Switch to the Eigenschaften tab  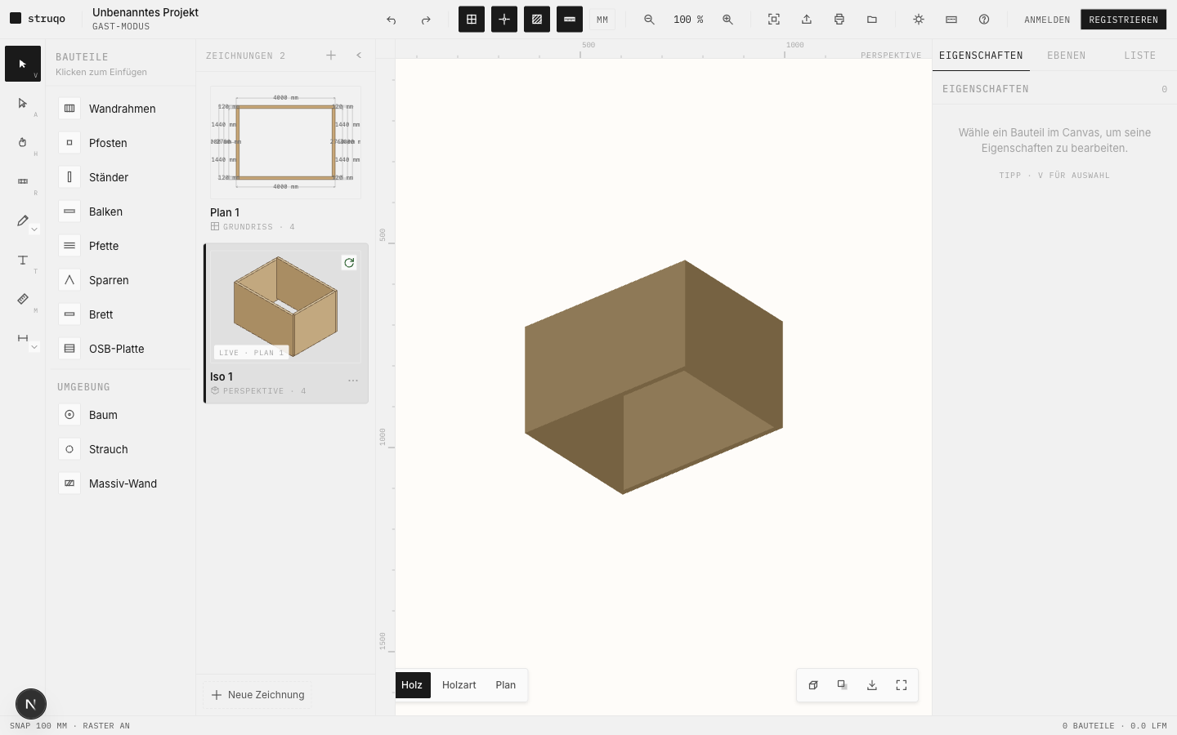pyautogui.click(x=981, y=56)
